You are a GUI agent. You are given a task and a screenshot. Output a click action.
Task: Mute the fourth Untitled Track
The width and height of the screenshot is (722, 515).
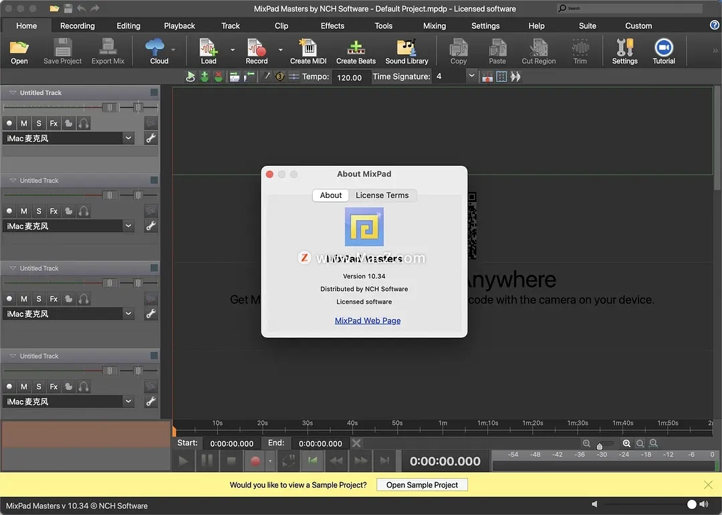(x=24, y=387)
